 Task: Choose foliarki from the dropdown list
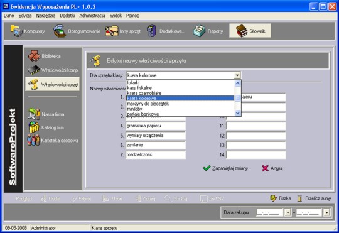pos(180,82)
